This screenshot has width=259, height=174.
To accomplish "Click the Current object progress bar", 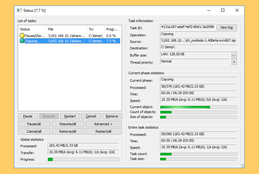I will [198, 107].
